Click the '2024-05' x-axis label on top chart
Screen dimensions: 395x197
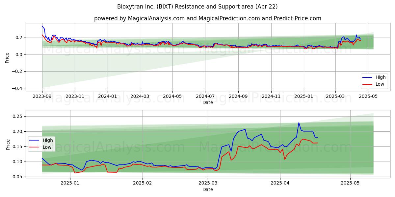172,97
